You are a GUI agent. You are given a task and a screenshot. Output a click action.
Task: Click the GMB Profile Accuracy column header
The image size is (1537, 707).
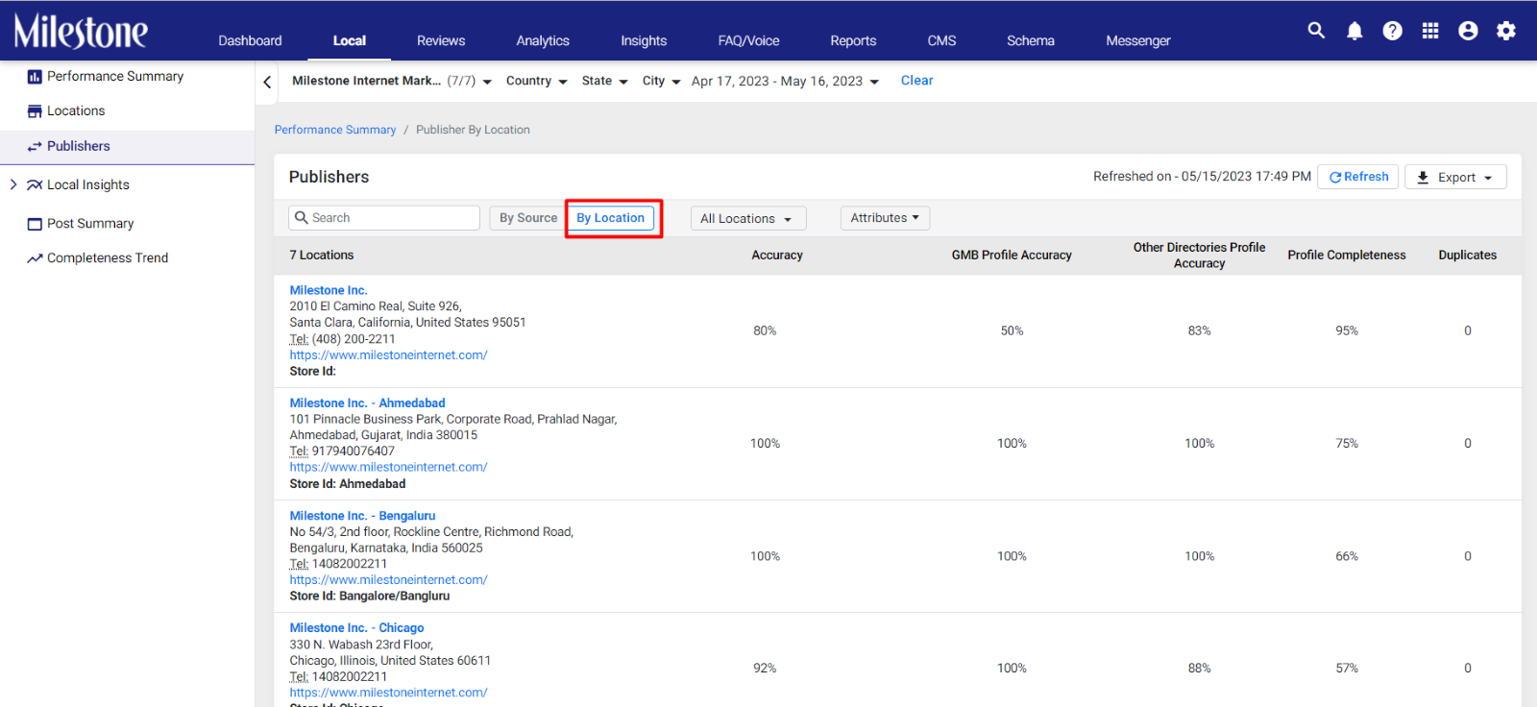pyautogui.click(x=1012, y=256)
